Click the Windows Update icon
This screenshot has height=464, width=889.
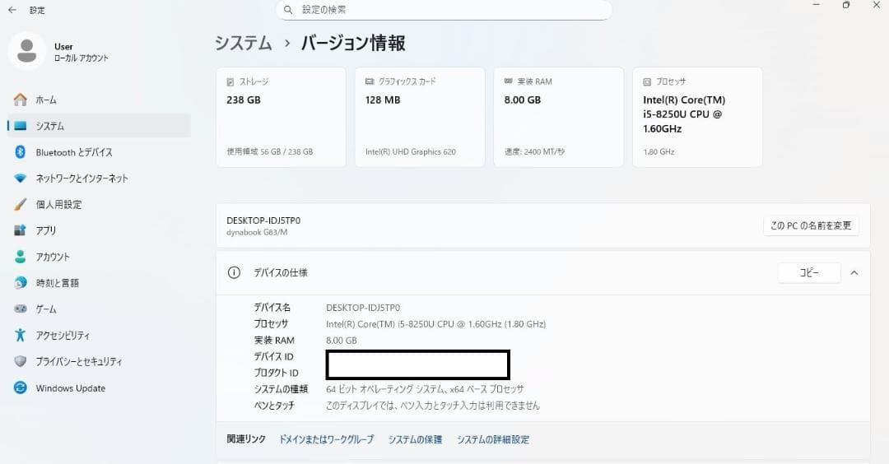[21, 387]
